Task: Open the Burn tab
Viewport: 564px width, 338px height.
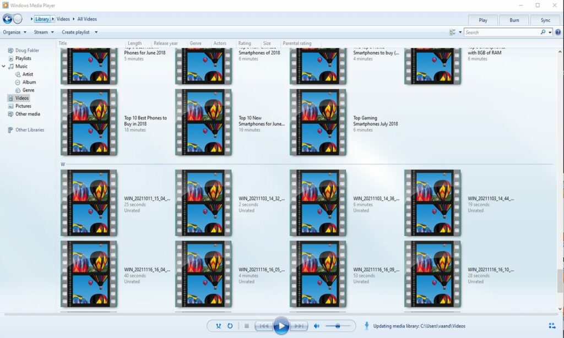Action: 514,20
